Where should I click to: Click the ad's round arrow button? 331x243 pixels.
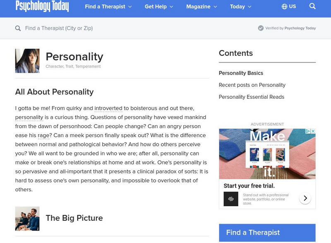[305, 198]
